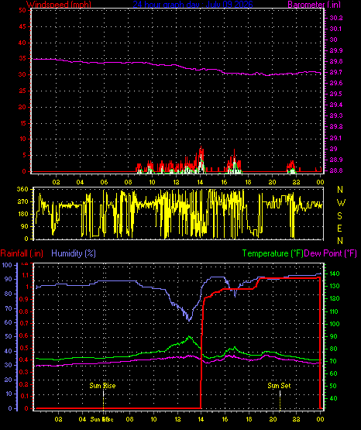The width and height of the screenshot is (361, 430).
Task: Click the yellow "Sun Rise" label above its marker
Action: (x=102, y=386)
